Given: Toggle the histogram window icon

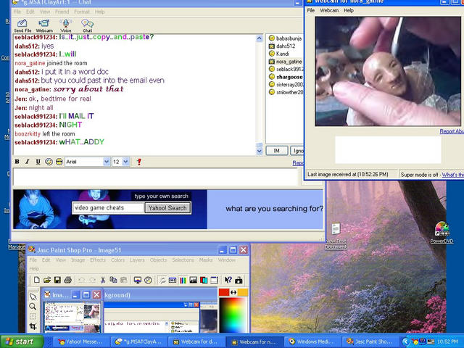Looking at the screenshot, I should coord(194,280).
